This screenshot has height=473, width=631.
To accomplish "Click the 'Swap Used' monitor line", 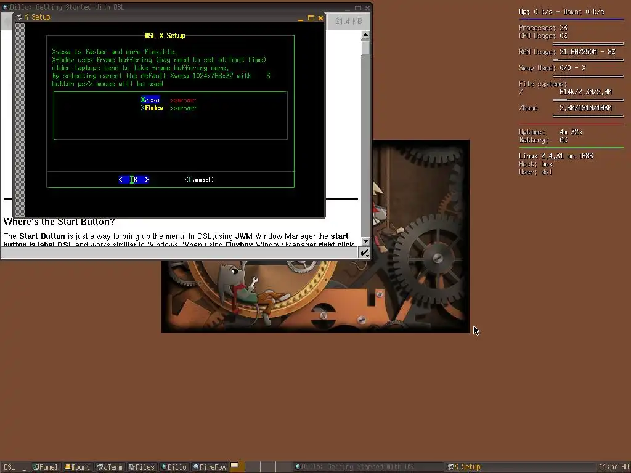I will tap(552, 68).
